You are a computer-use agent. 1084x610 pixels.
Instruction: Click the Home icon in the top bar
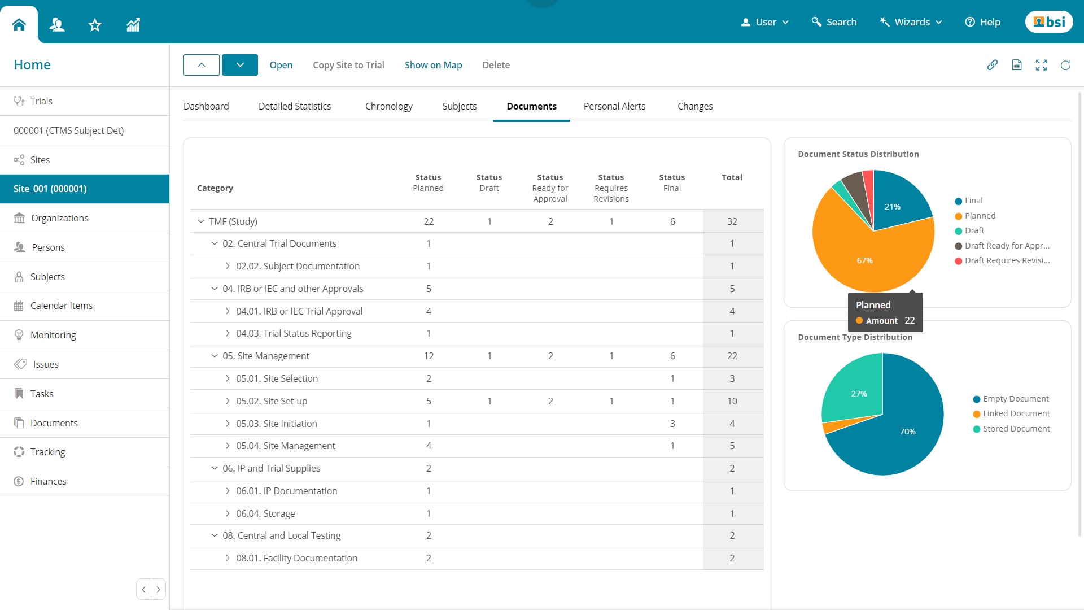[x=18, y=24]
